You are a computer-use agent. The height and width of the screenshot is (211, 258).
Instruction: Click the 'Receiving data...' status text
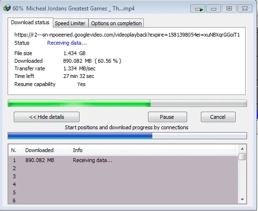click(x=67, y=43)
